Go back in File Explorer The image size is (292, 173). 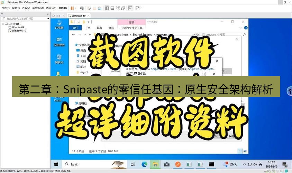click(73, 35)
